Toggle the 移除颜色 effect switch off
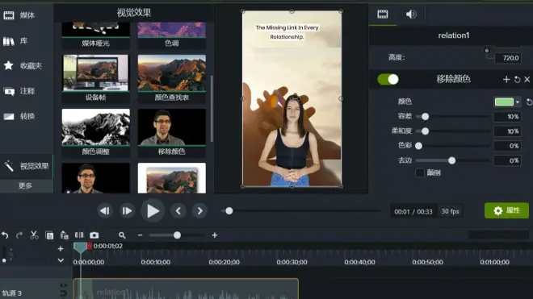Image resolution: width=533 pixels, height=299 pixels. point(388,80)
